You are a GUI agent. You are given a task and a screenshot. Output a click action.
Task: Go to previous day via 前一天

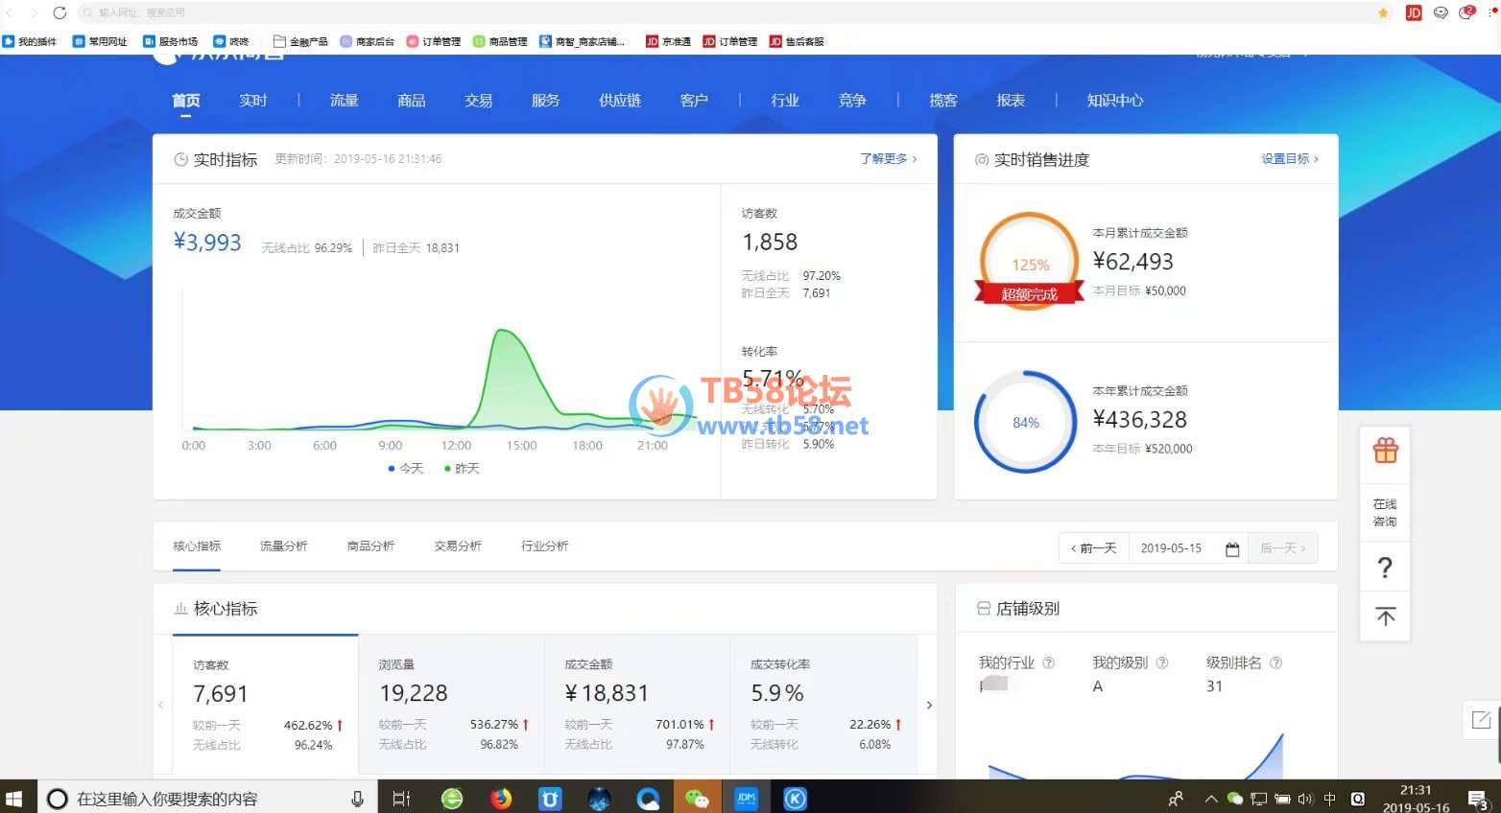click(x=1094, y=548)
